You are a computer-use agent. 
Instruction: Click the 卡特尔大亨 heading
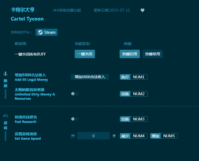23,10
